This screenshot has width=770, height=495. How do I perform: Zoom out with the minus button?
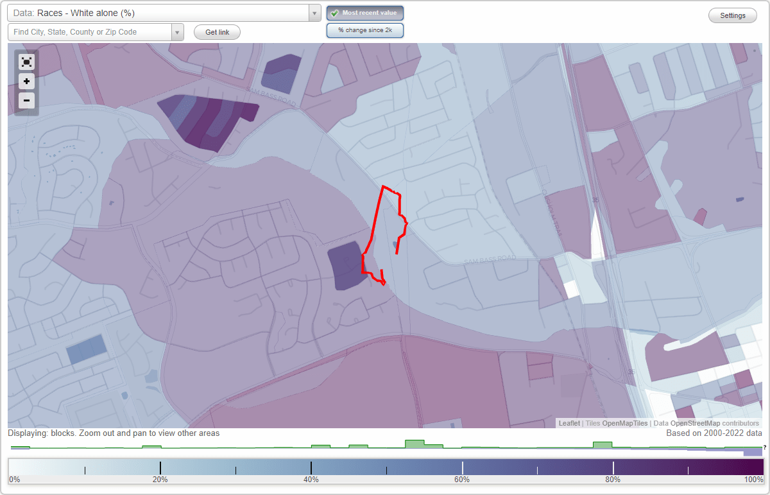coord(26,100)
